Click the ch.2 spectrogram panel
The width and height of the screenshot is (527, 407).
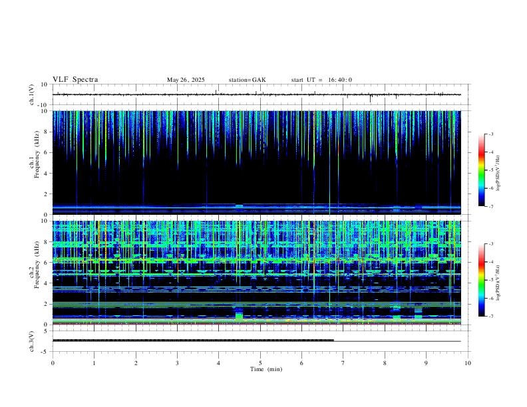click(257, 273)
